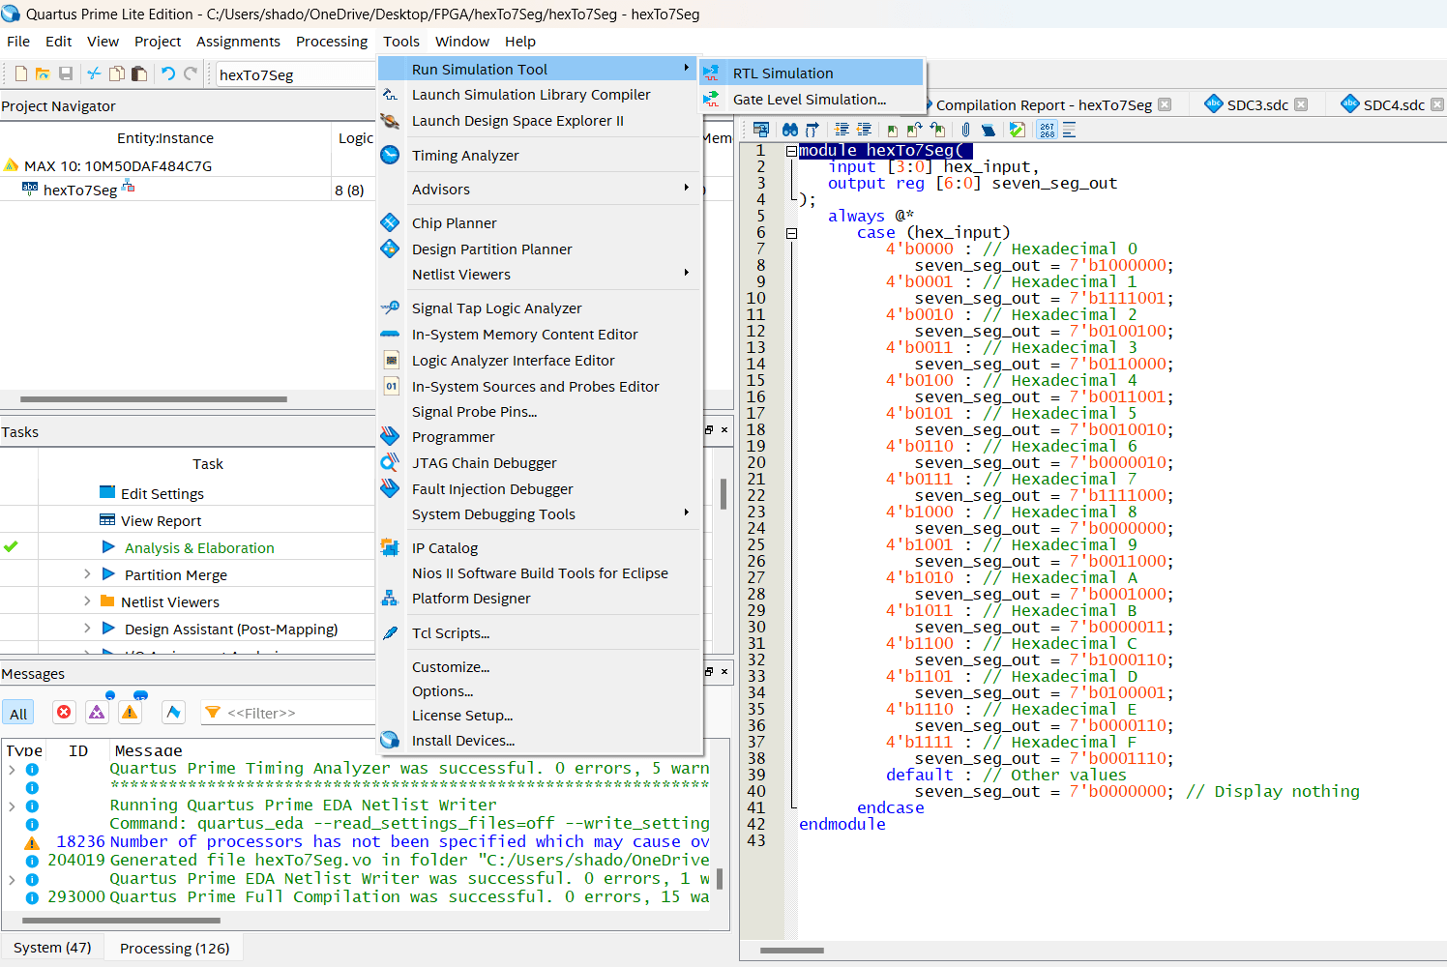Image resolution: width=1447 pixels, height=967 pixels.
Task: Click the increase indent editor icon
Action: point(842,130)
